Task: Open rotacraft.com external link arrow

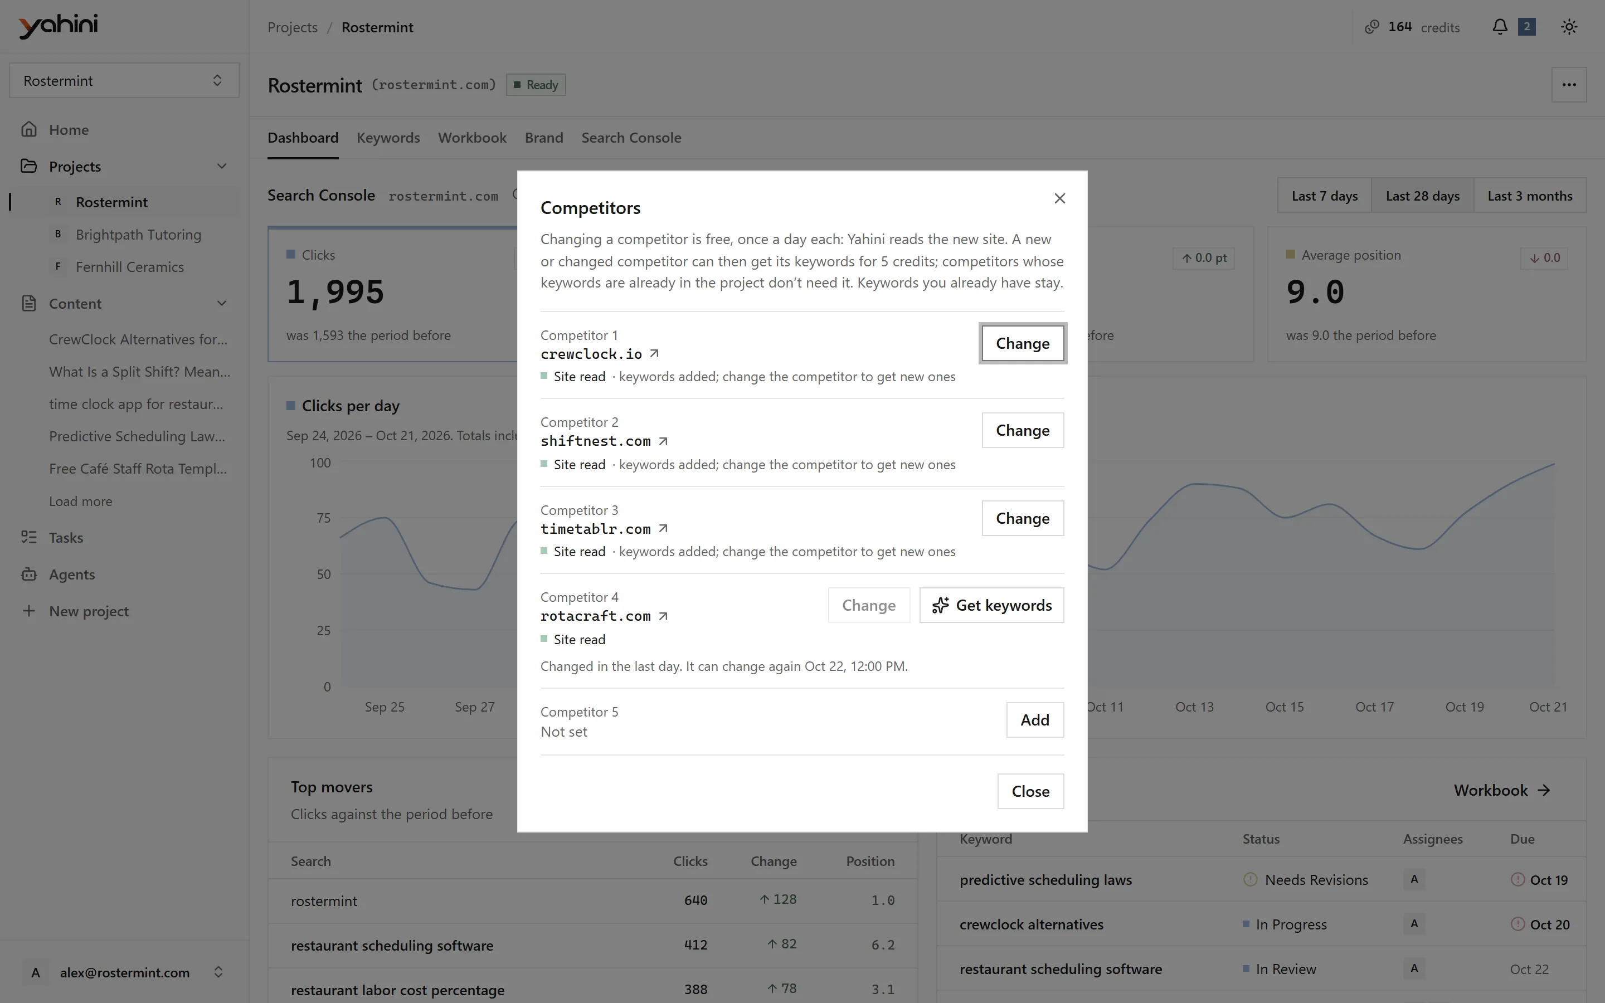Action: click(663, 616)
